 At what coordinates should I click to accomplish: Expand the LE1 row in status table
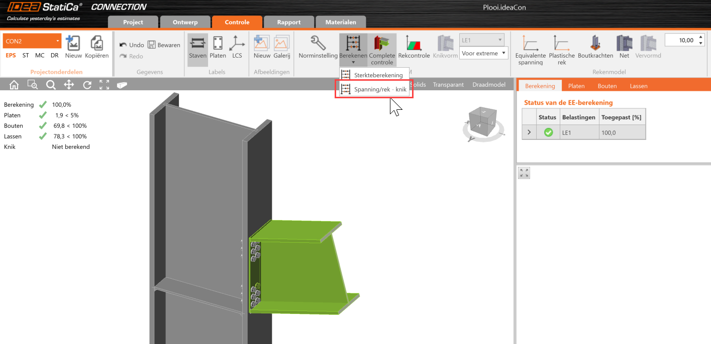click(529, 132)
